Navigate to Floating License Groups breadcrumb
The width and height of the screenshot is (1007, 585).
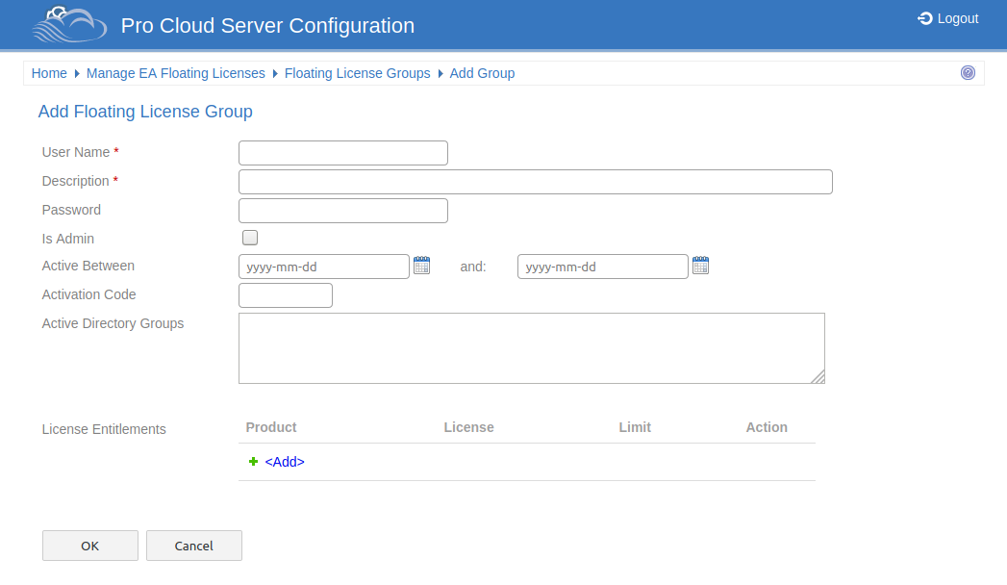click(x=357, y=73)
